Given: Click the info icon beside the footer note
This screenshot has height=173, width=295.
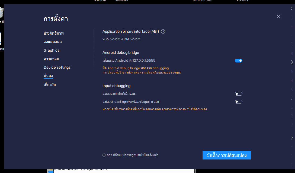Looking at the screenshot, I should pyautogui.click(x=104, y=155).
